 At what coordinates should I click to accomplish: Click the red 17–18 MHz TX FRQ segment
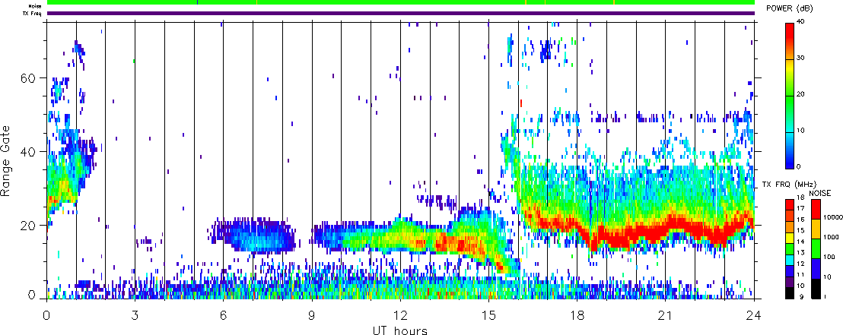[790, 204]
